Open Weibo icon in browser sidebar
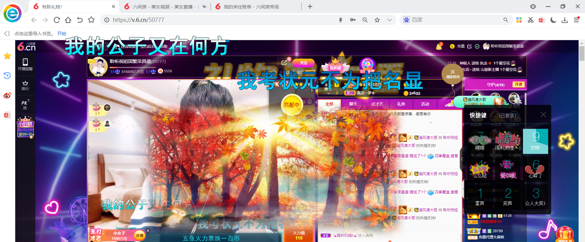 [x=7, y=95]
